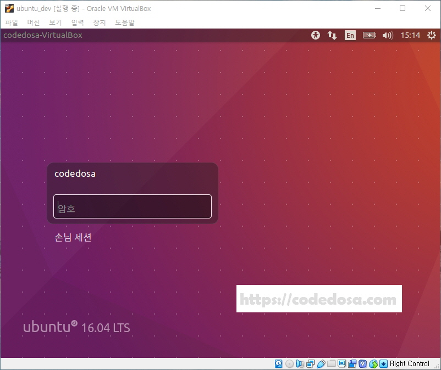Image resolution: width=441 pixels, height=370 pixels.
Task: Click the shared folders status icon
Action: [332, 364]
